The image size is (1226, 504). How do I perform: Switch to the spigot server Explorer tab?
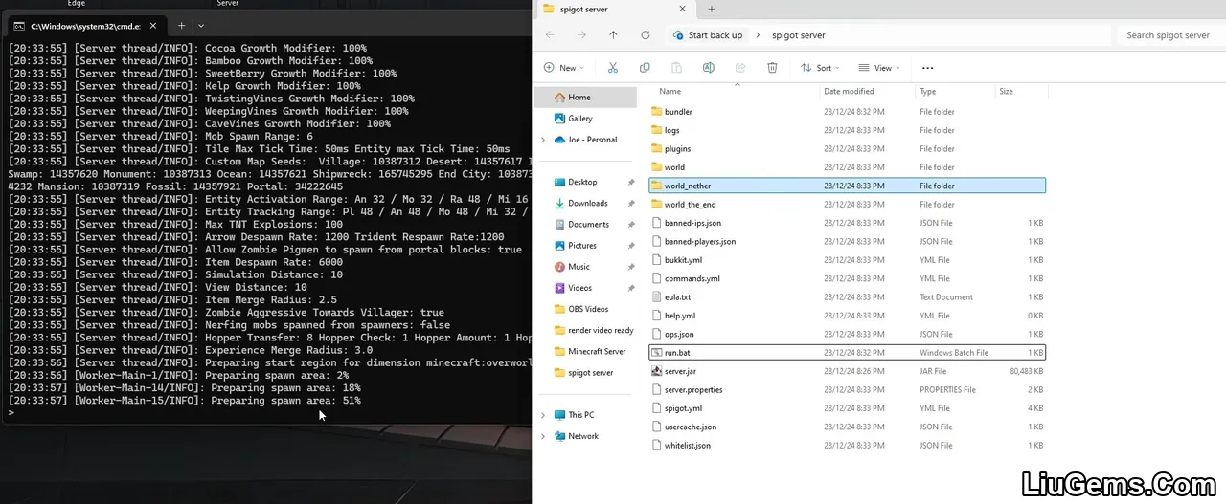coord(615,9)
